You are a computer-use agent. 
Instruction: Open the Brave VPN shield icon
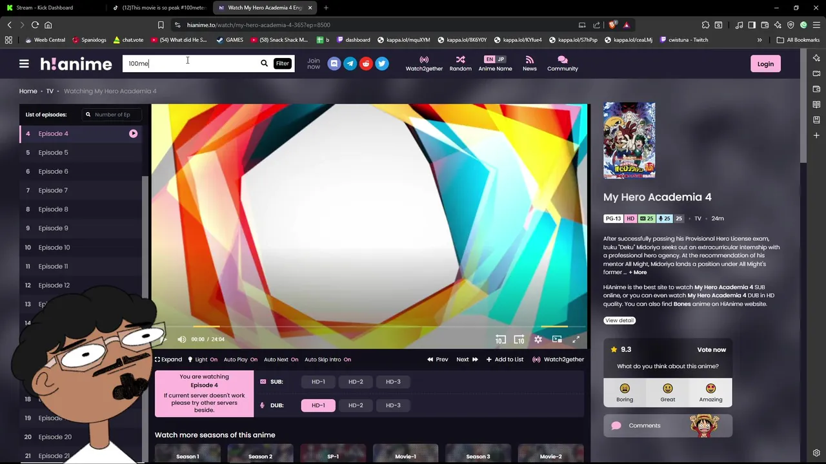(x=791, y=25)
